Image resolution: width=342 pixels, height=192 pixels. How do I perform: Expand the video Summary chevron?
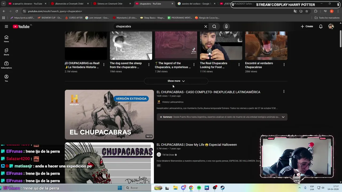283,117
